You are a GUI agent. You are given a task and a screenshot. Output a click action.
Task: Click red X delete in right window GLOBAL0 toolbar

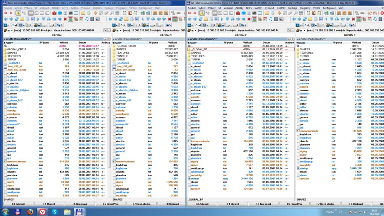point(353,19)
